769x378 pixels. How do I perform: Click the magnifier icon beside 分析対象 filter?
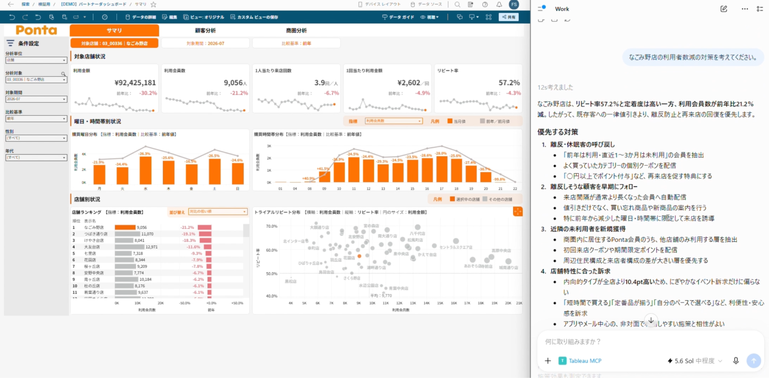click(x=63, y=74)
